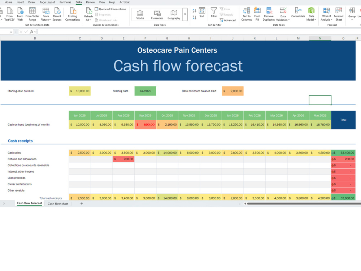Choose the Currencies data type

pyautogui.click(x=157, y=14)
